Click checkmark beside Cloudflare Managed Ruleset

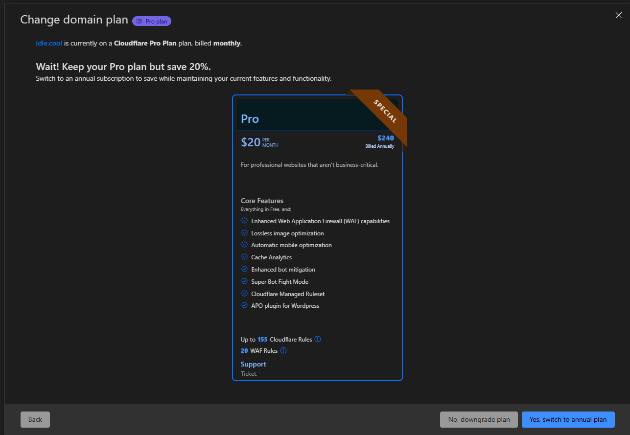(244, 294)
